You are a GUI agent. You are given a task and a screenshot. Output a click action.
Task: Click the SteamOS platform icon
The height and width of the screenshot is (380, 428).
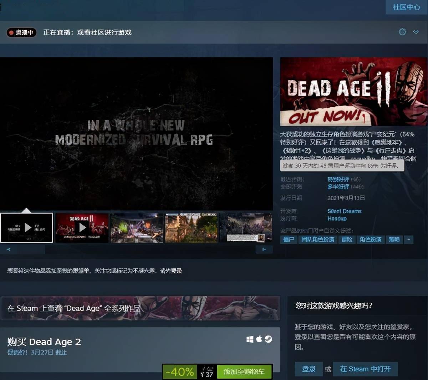(268, 339)
